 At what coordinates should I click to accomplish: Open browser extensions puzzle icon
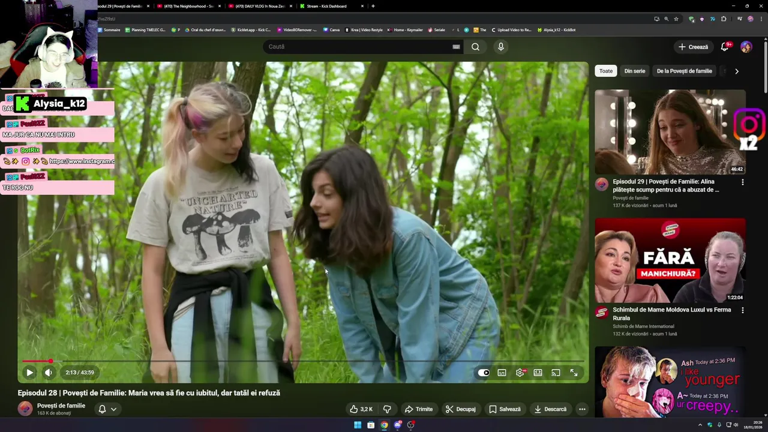pos(724,19)
